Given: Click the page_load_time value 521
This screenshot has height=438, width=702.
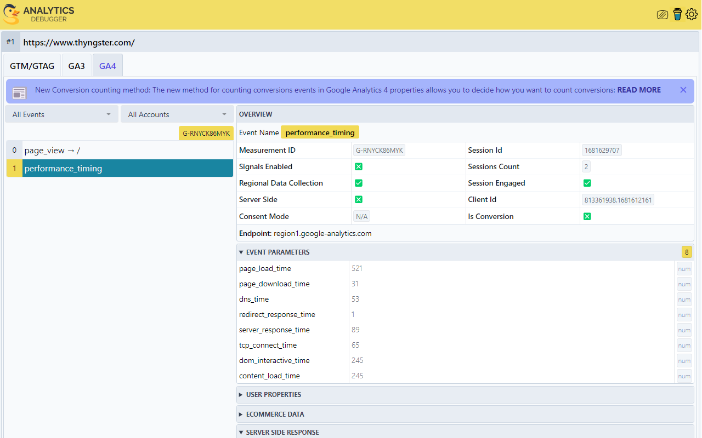Looking at the screenshot, I should 357,268.
